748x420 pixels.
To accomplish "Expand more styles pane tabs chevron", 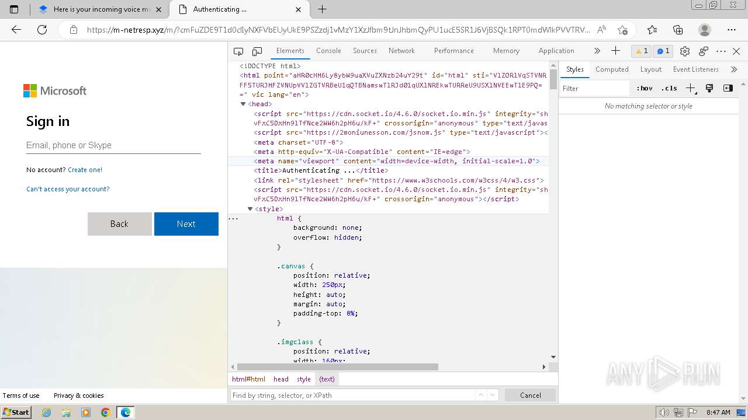I will click(734, 69).
